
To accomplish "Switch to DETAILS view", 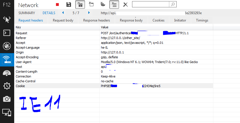I will point(49,13).
